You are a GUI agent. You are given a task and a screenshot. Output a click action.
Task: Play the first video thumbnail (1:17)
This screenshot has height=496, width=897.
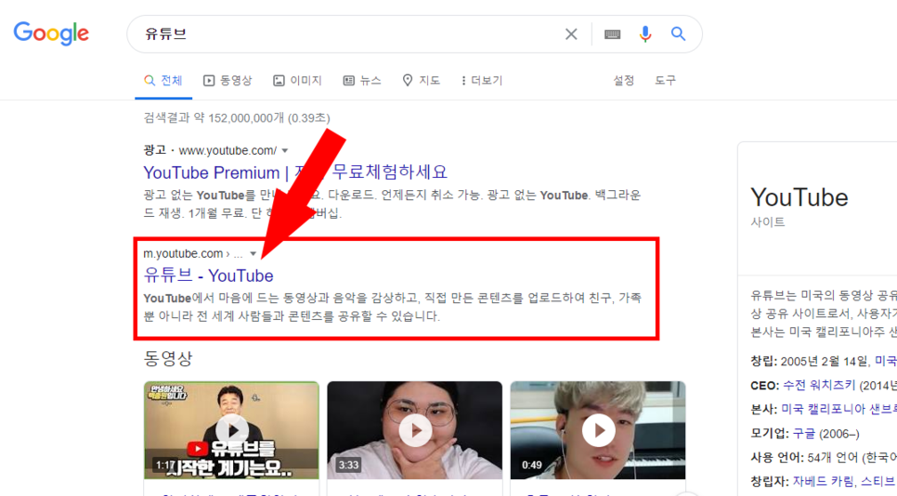pyautogui.click(x=232, y=430)
